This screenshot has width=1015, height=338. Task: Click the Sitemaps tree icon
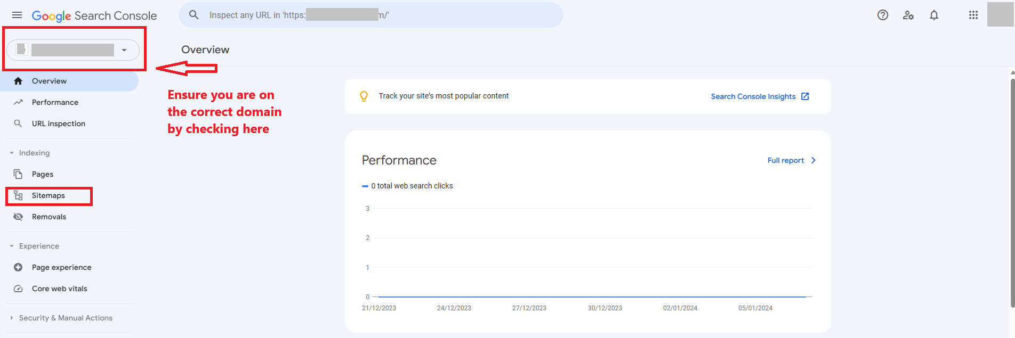(18, 195)
